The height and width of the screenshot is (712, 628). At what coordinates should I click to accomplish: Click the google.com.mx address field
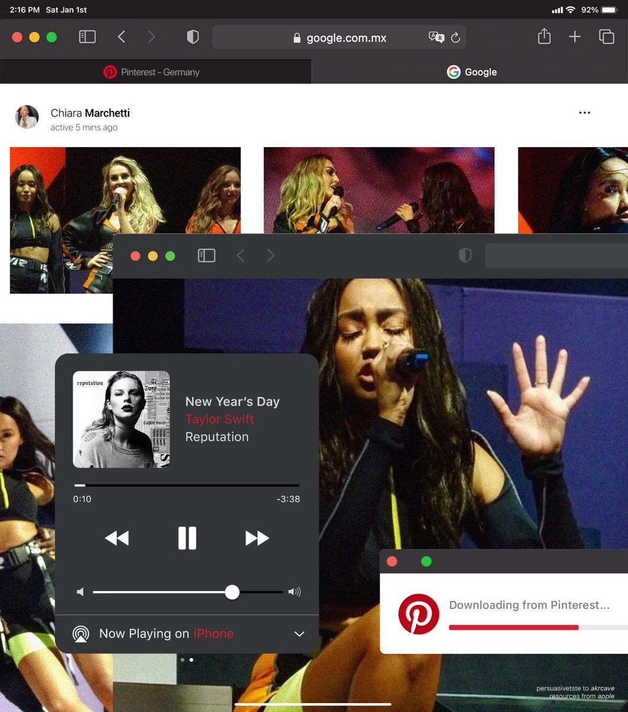click(339, 37)
